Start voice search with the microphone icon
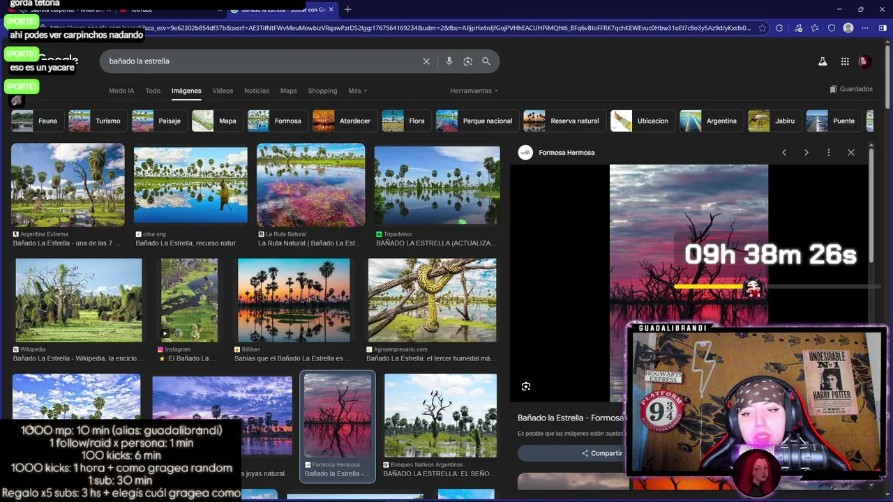This screenshot has width=893, height=502. [449, 61]
